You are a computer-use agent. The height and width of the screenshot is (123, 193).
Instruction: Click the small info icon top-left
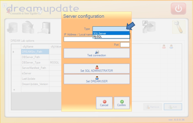point(5,5)
